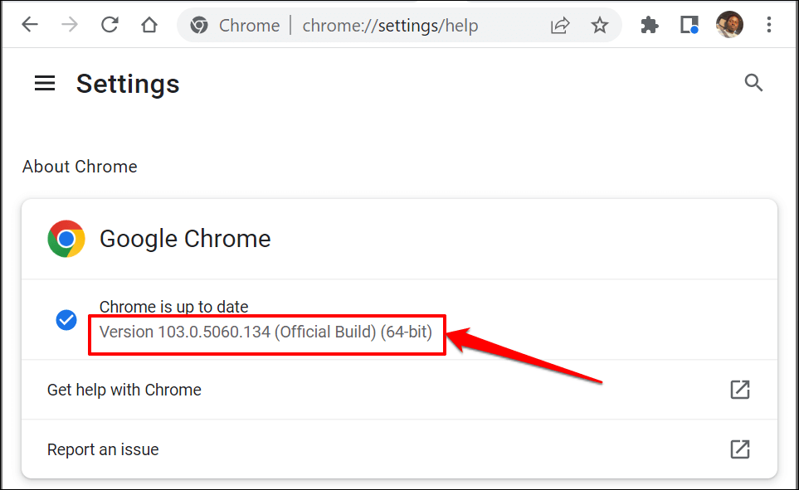
Task: Open the Get help with Chrome link
Action: (124, 390)
